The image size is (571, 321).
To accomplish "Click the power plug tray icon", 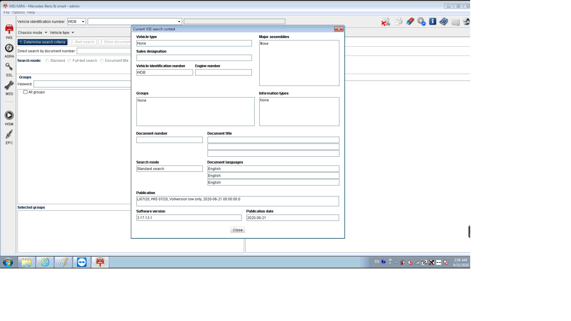I will pos(403,262).
